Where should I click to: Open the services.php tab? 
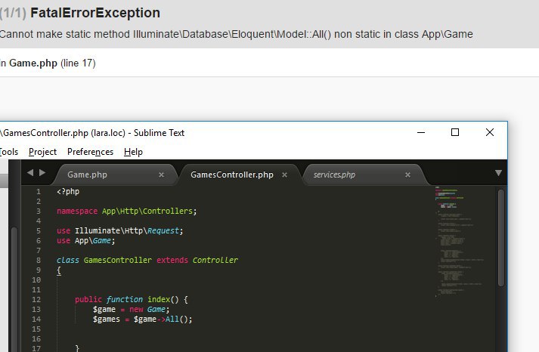pyautogui.click(x=334, y=174)
